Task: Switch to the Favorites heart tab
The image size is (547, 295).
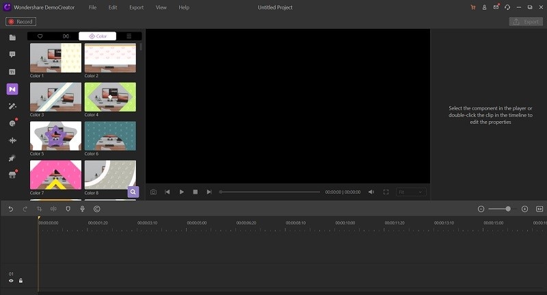Action: pos(40,36)
